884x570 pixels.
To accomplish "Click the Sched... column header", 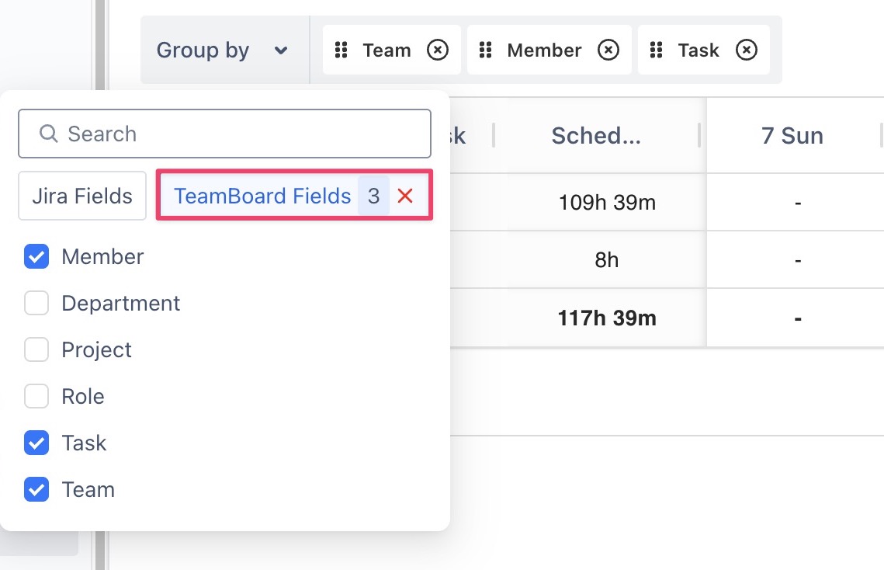I will [596, 136].
